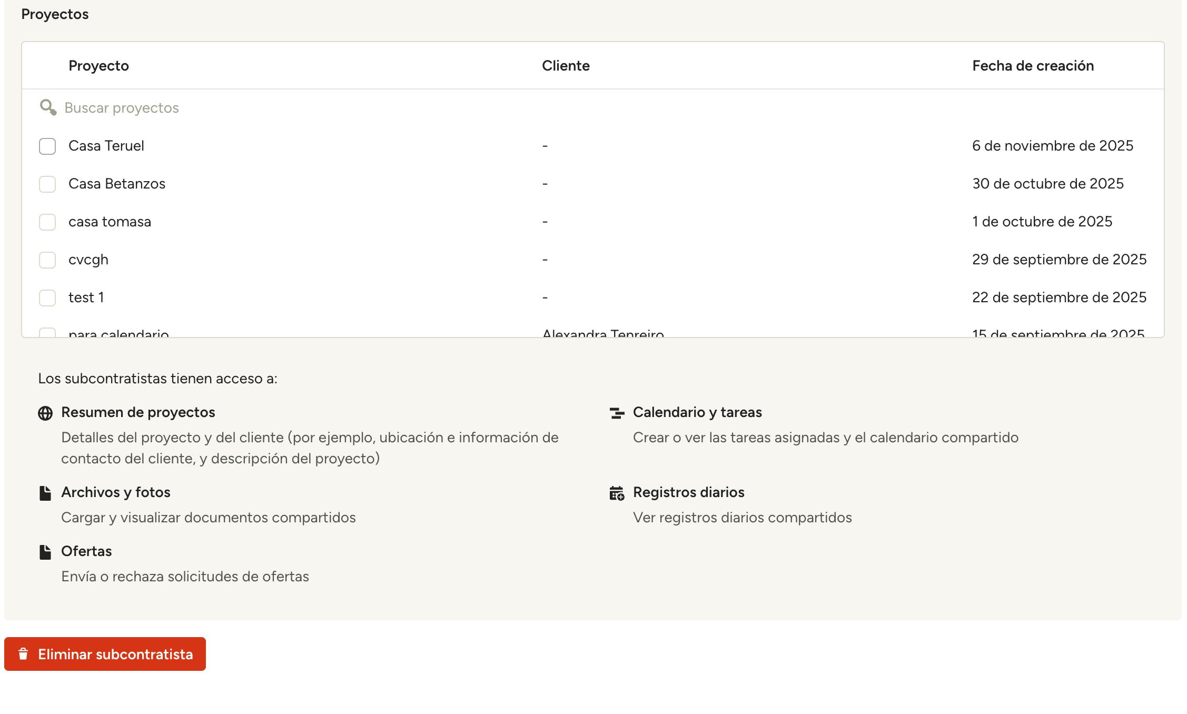Viewport: 1187px width, 714px height.
Task: Check the Casa Teruel project checkbox
Action: click(47, 146)
